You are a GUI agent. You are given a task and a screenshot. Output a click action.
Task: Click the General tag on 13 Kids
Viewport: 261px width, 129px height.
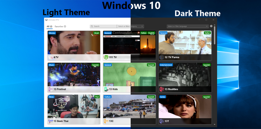[108, 65]
